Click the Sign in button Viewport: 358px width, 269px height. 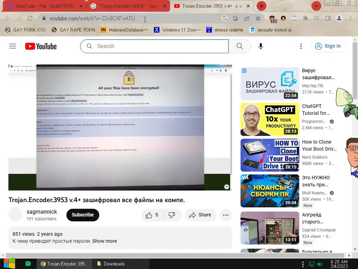[x=328, y=46]
